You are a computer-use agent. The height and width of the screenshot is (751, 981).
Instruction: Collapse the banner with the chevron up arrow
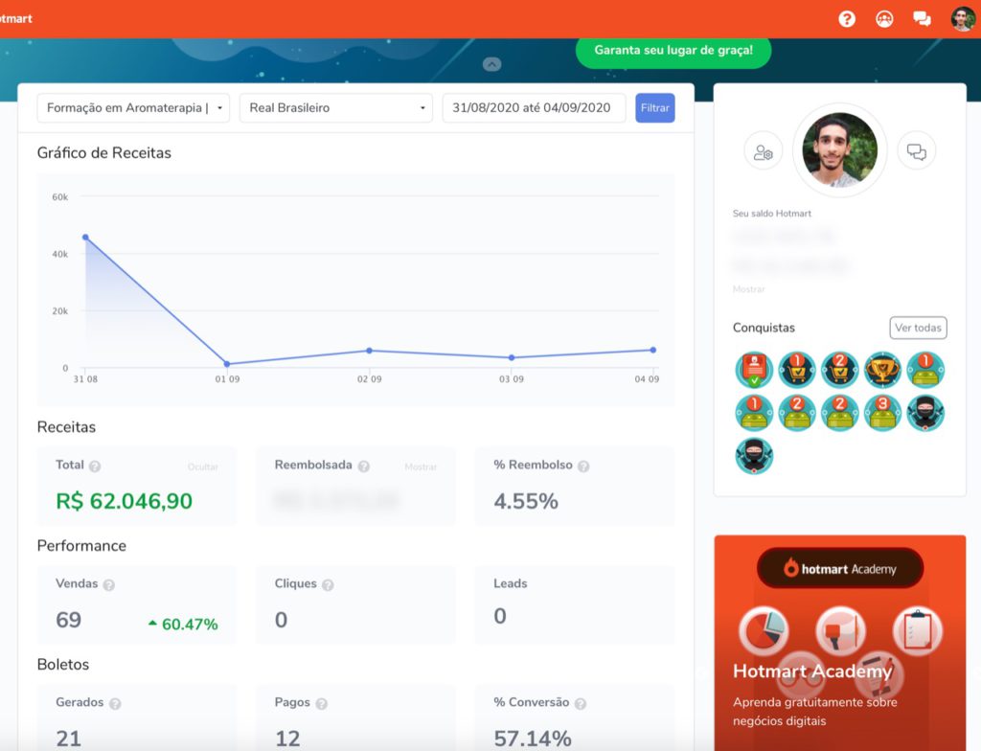[491, 64]
